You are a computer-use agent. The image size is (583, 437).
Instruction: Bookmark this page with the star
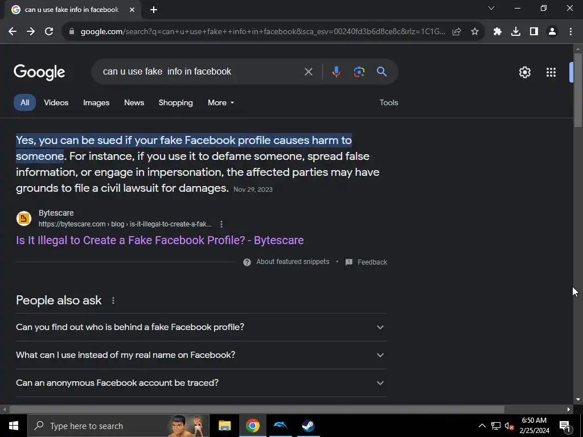[x=475, y=32]
